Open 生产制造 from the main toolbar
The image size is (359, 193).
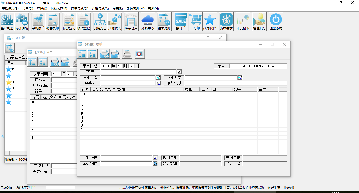click(7, 22)
